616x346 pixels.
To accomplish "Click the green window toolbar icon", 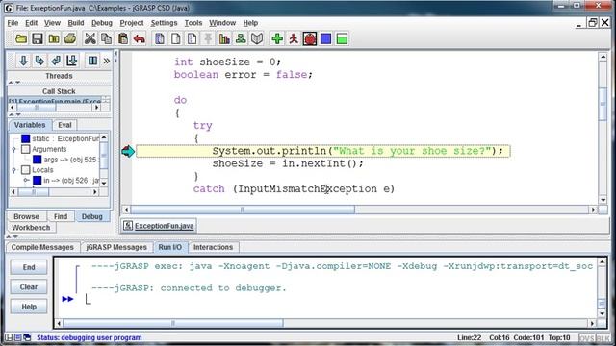I will click(343, 38).
